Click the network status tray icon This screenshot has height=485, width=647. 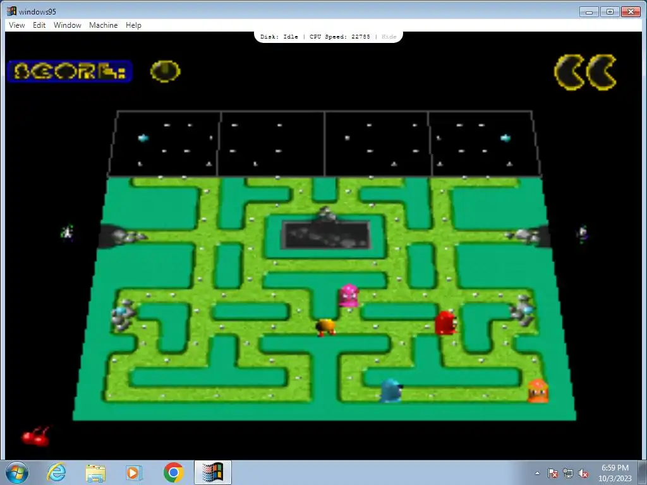[x=568, y=474]
